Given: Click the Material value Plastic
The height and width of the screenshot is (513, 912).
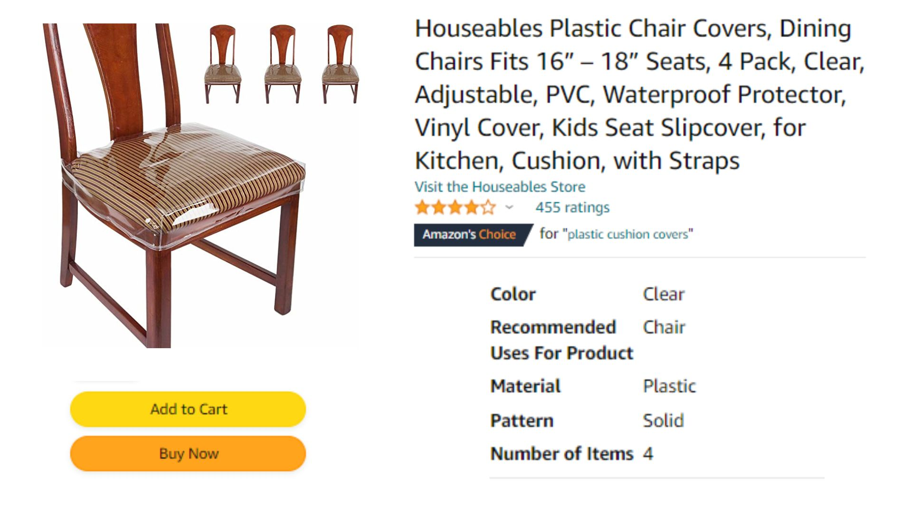Looking at the screenshot, I should pos(669,386).
